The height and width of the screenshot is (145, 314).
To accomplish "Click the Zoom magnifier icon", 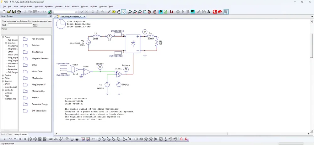I will [130, 12].
